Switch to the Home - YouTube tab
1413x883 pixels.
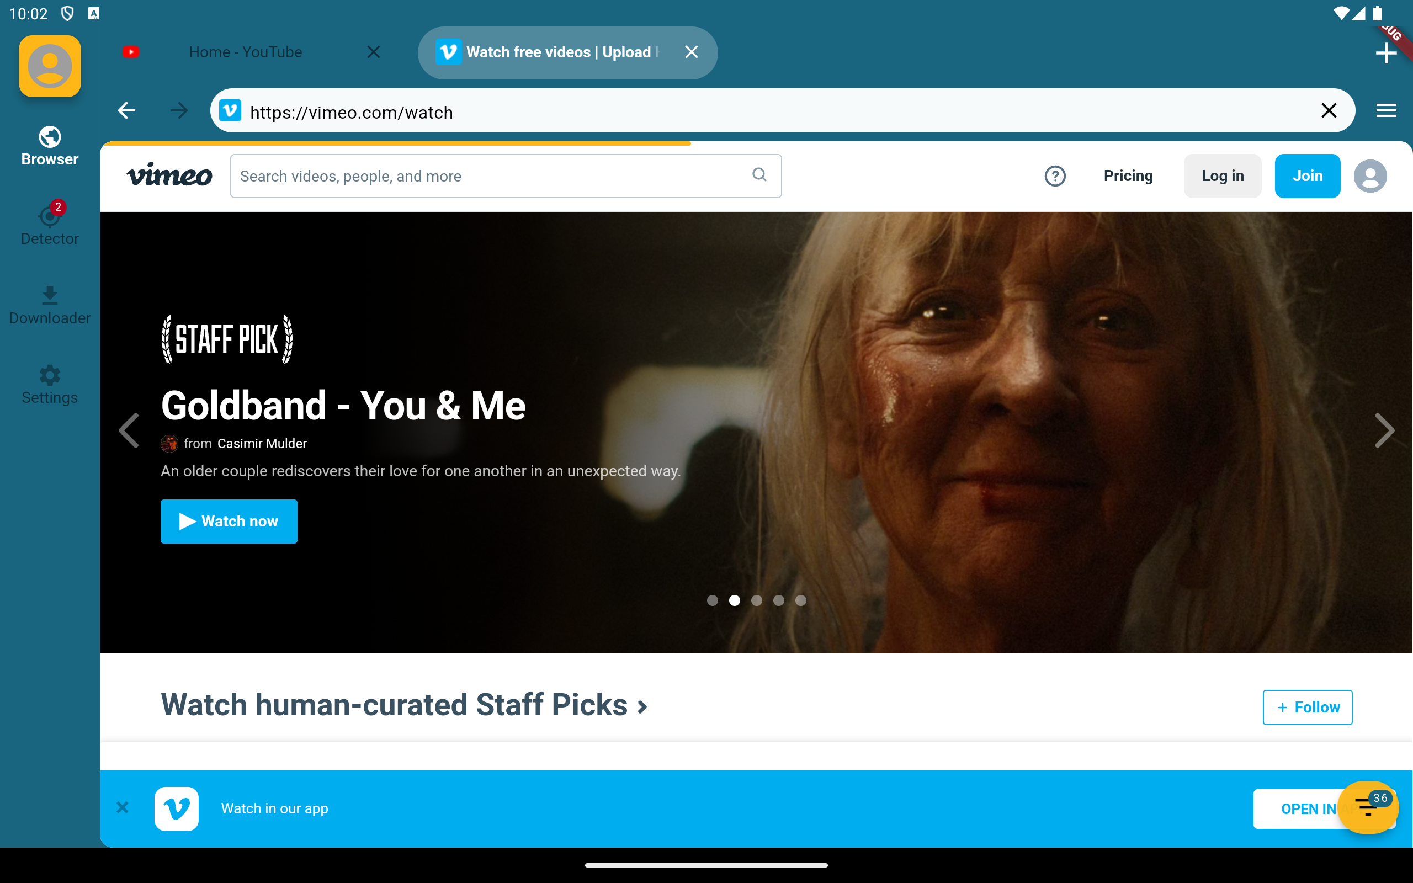coord(245,52)
